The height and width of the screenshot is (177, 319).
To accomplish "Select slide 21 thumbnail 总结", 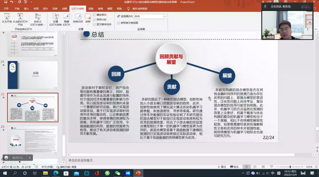I will click(x=33, y=75).
